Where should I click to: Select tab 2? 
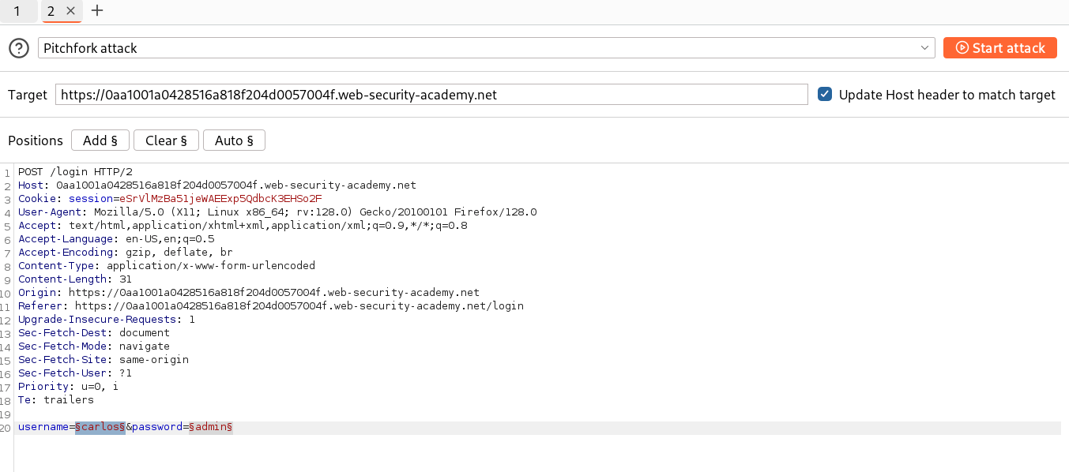coord(51,11)
